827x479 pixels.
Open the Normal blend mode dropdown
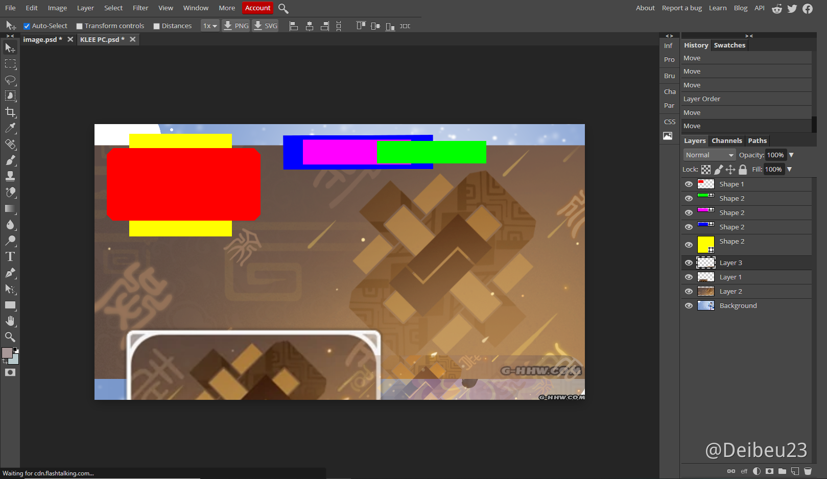pos(709,155)
